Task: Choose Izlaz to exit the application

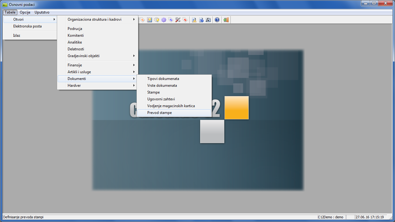Action: (x=17, y=36)
